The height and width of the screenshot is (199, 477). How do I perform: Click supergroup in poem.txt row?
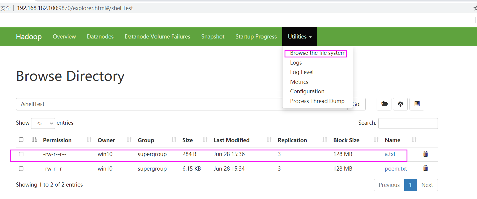pos(152,169)
